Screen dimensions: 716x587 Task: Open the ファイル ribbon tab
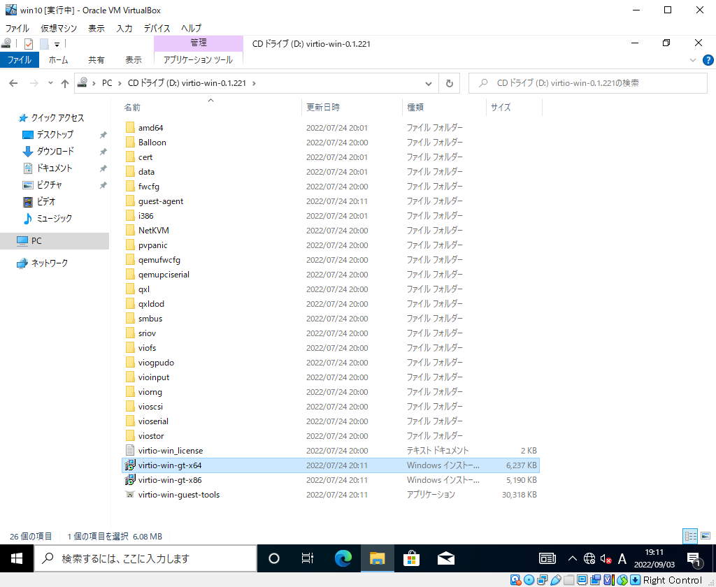coord(19,60)
